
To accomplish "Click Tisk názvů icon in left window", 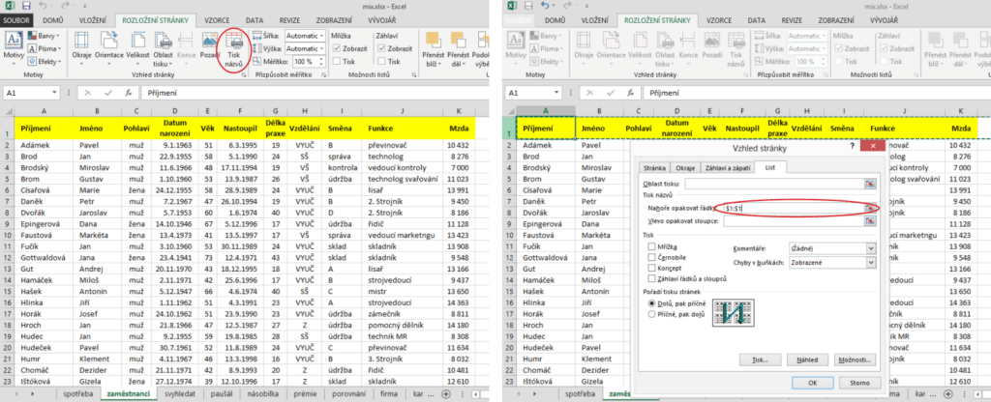I will click(x=235, y=45).
